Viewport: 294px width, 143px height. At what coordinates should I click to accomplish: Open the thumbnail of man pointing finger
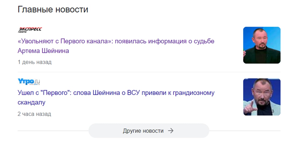click(262, 97)
